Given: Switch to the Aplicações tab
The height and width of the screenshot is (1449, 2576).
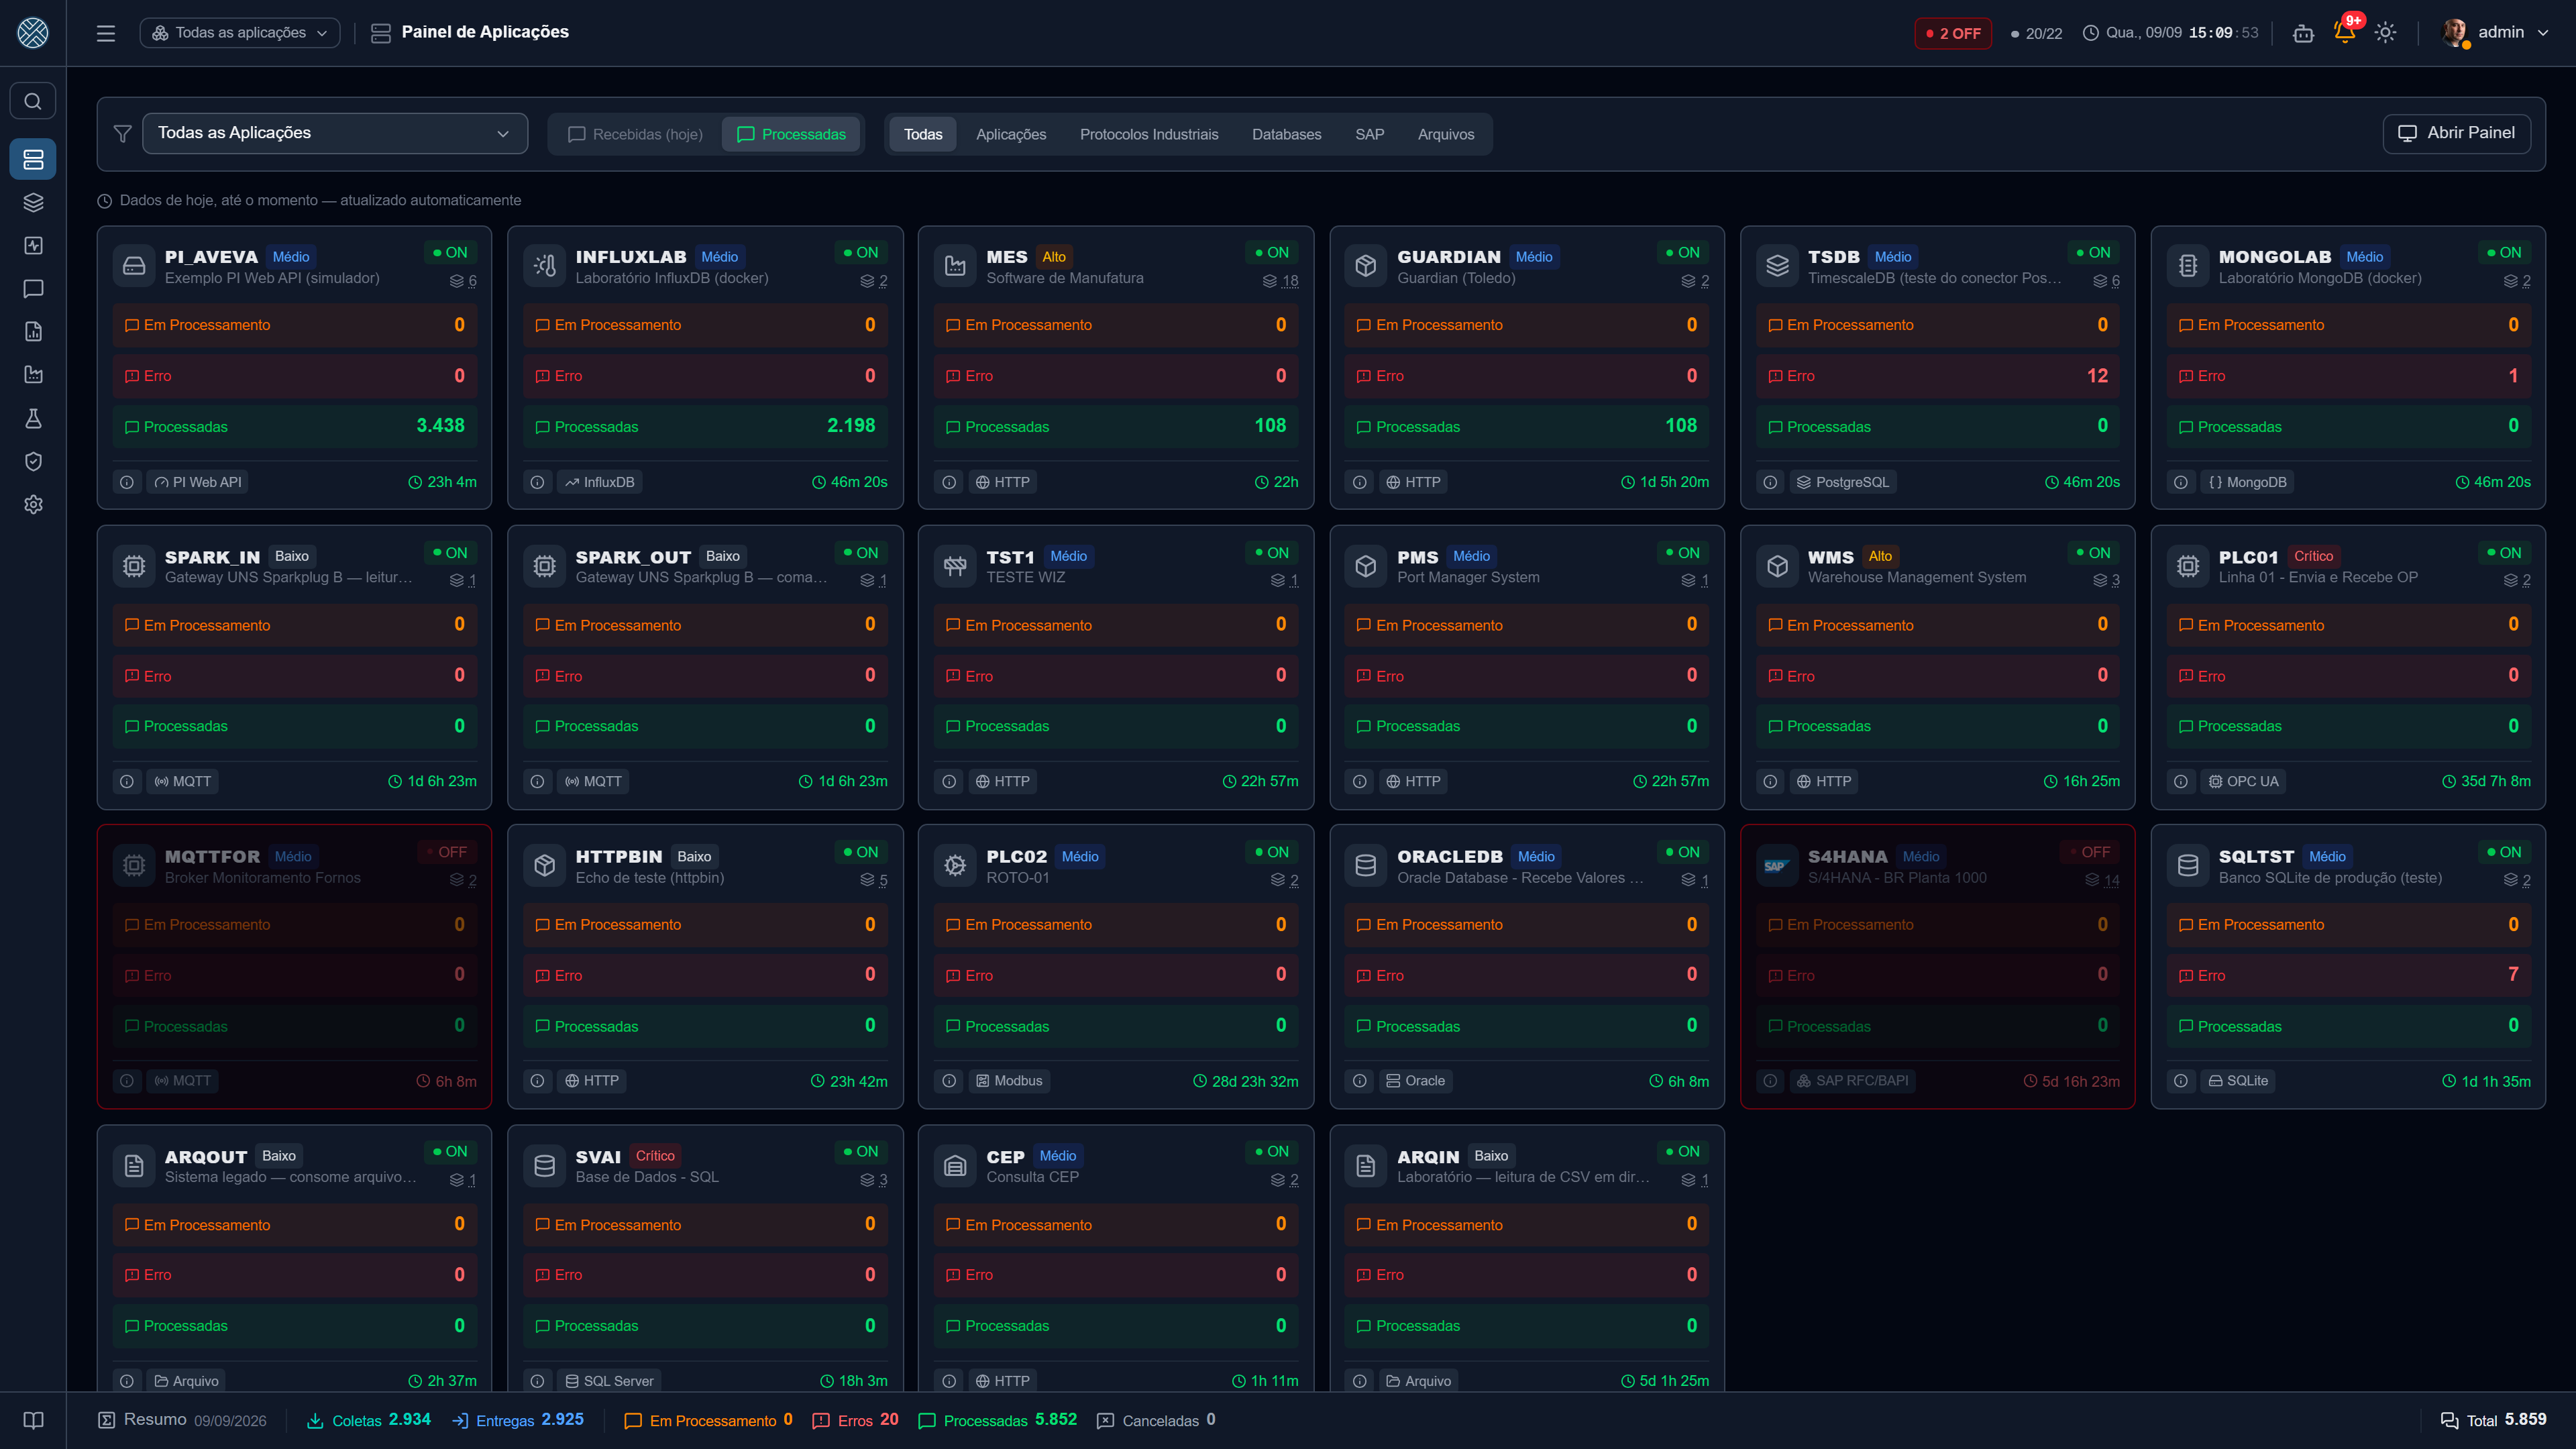Looking at the screenshot, I should [x=1011, y=134].
